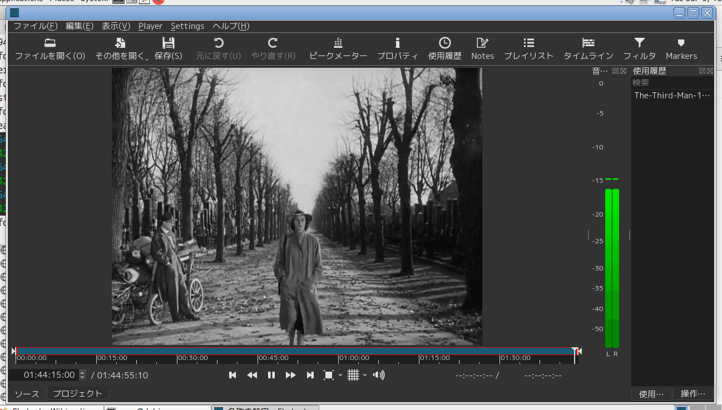
Task: Pause the video playback
Action: coord(271,375)
